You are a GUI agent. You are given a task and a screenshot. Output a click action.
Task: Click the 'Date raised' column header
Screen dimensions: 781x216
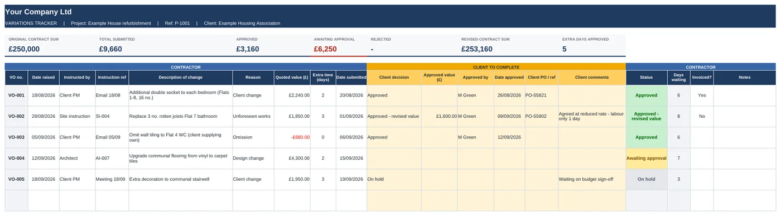pos(44,78)
